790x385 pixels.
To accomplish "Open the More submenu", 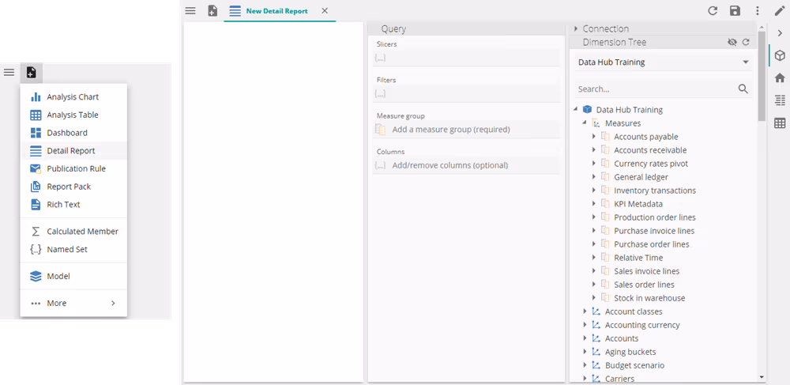I will [x=73, y=303].
